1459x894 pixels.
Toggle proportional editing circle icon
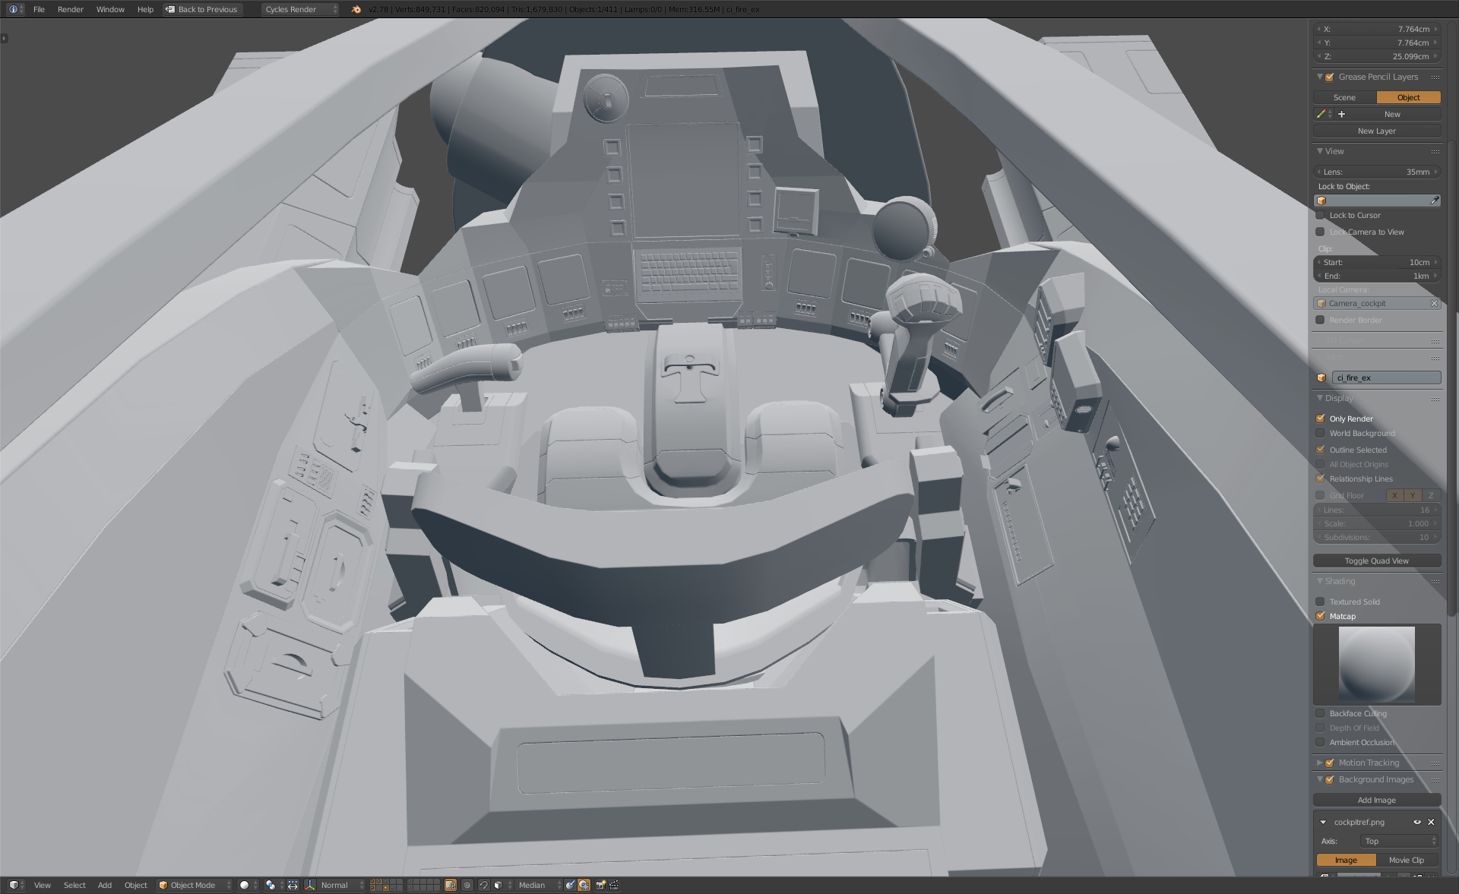coord(467,885)
